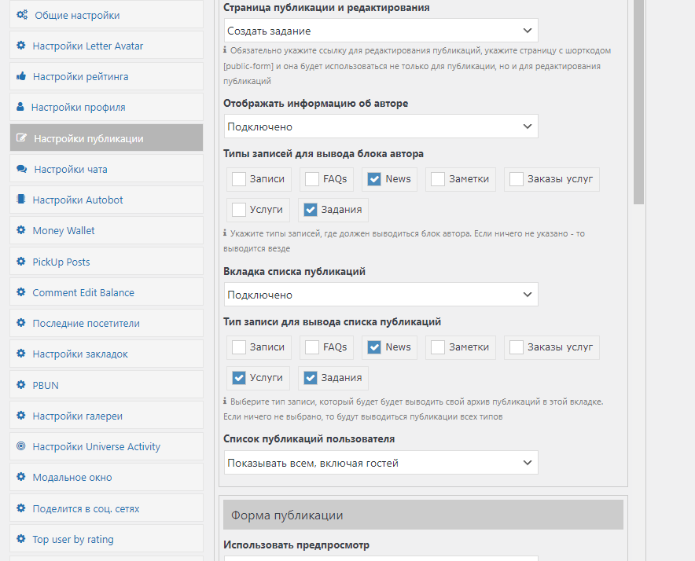Click the chat bubbles icon for Настройки чата
Viewport: 695px width, 561px height.
pyautogui.click(x=21, y=169)
